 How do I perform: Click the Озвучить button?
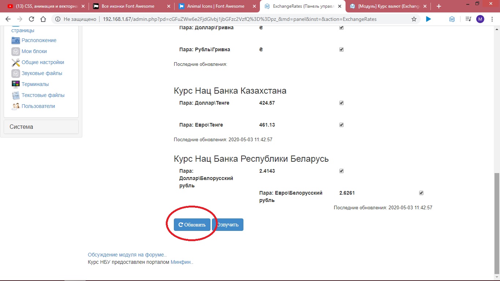[228, 225]
